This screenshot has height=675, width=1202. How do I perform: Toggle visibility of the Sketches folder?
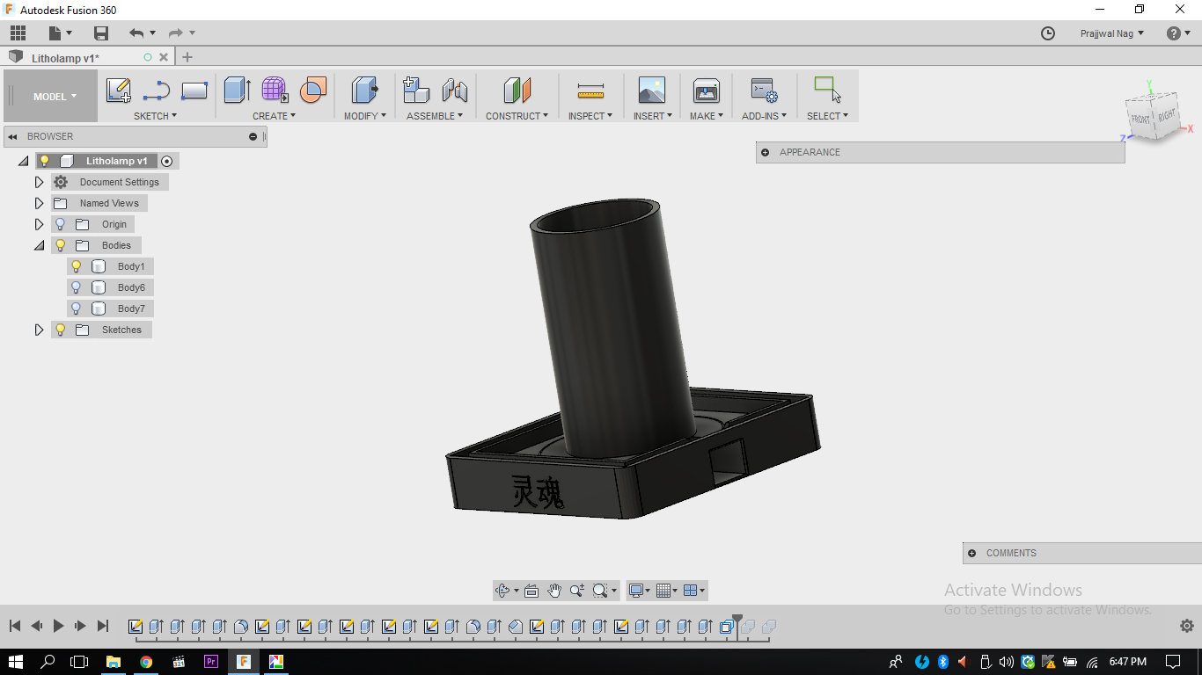(59, 330)
